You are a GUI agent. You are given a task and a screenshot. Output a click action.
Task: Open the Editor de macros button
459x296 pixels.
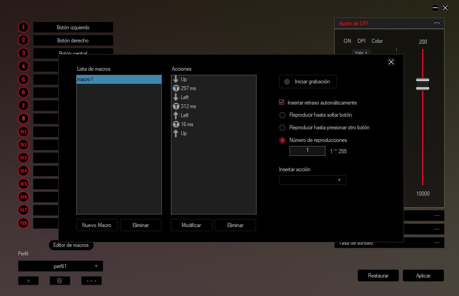(x=71, y=246)
